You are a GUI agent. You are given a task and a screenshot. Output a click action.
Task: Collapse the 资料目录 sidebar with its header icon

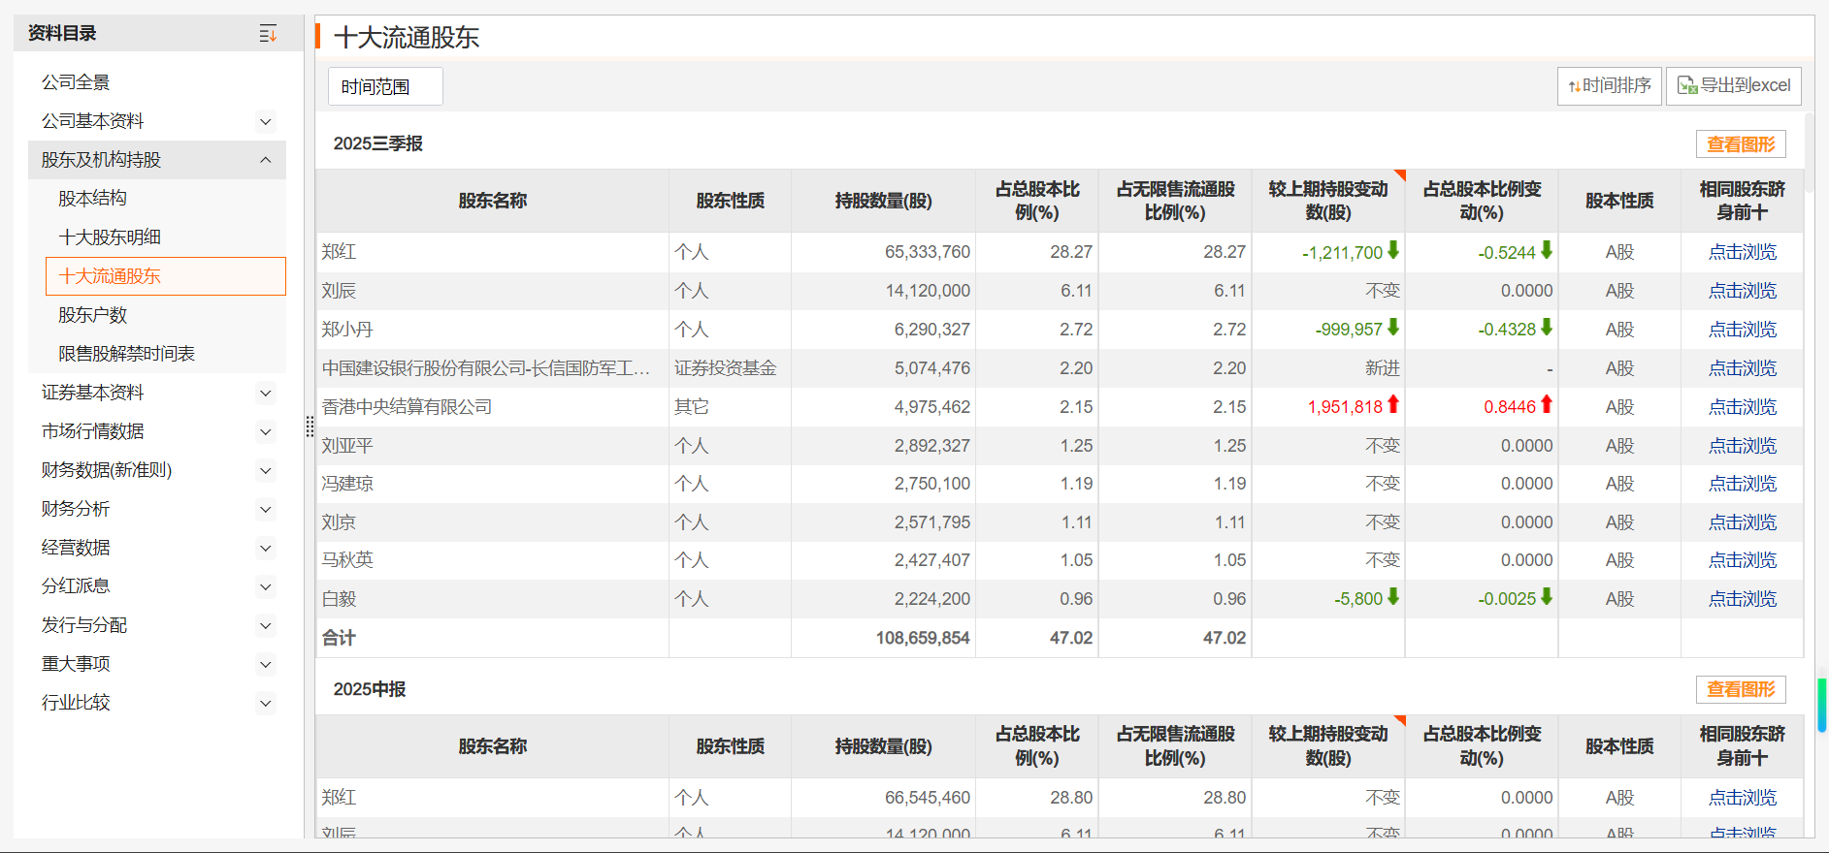(268, 34)
